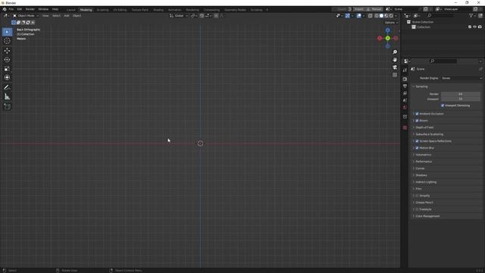Click the Blender logo menu icon
Viewport: 485px width, 273px height.
[5, 9]
